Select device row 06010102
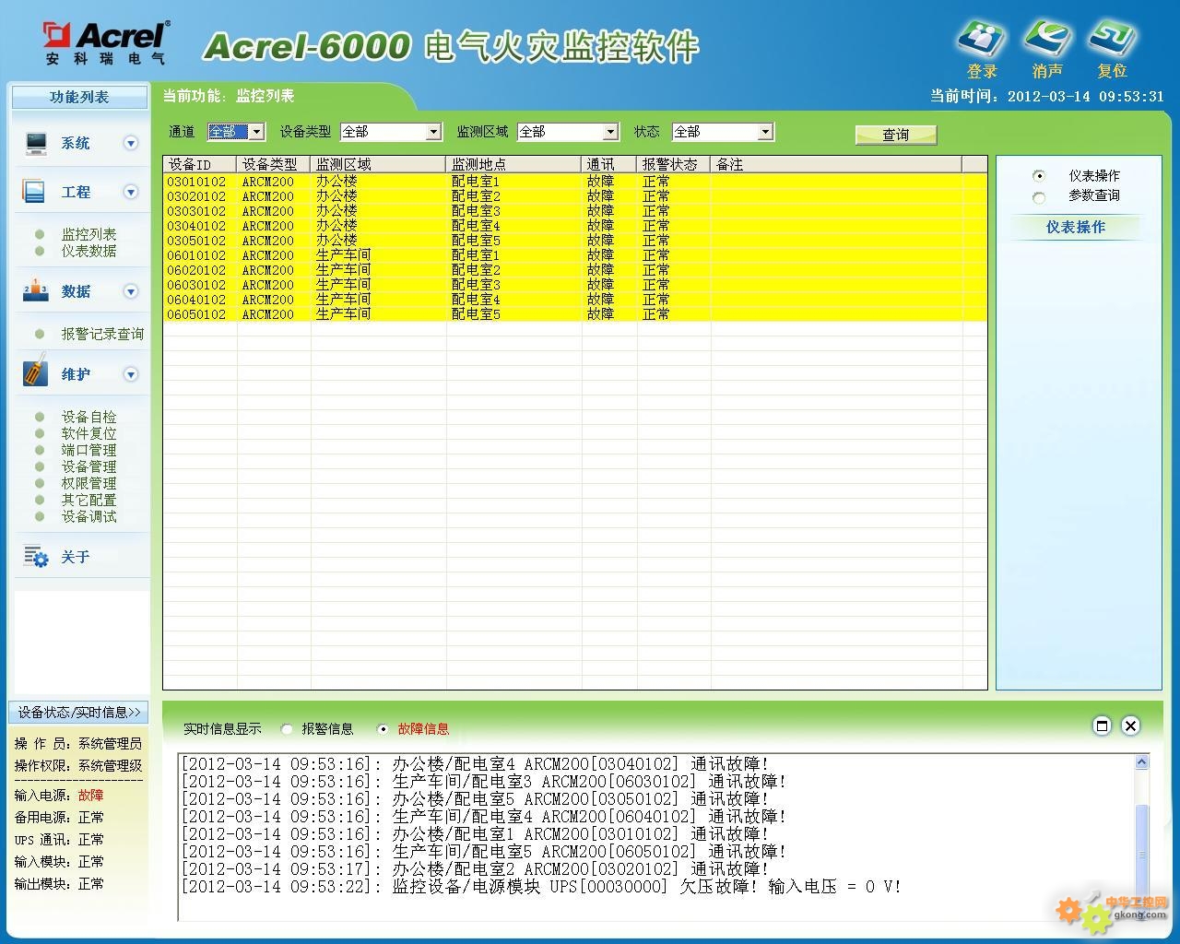 (x=575, y=255)
